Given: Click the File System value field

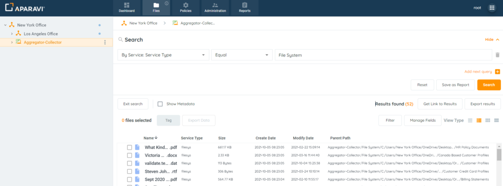Looking at the screenshot, I should pos(383,55).
